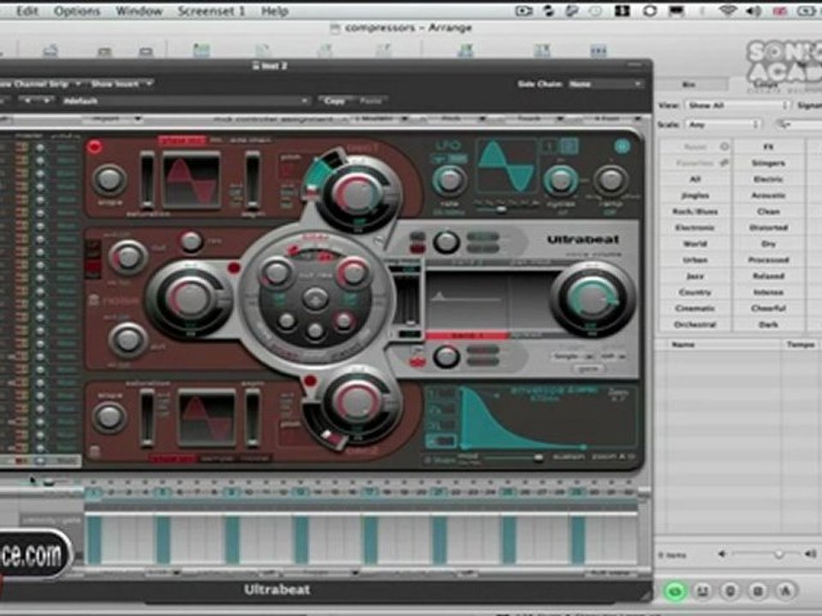822x616 pixels.
Task: Click Oscillator 1 large volume knob
Action: [x=359, y=195]
